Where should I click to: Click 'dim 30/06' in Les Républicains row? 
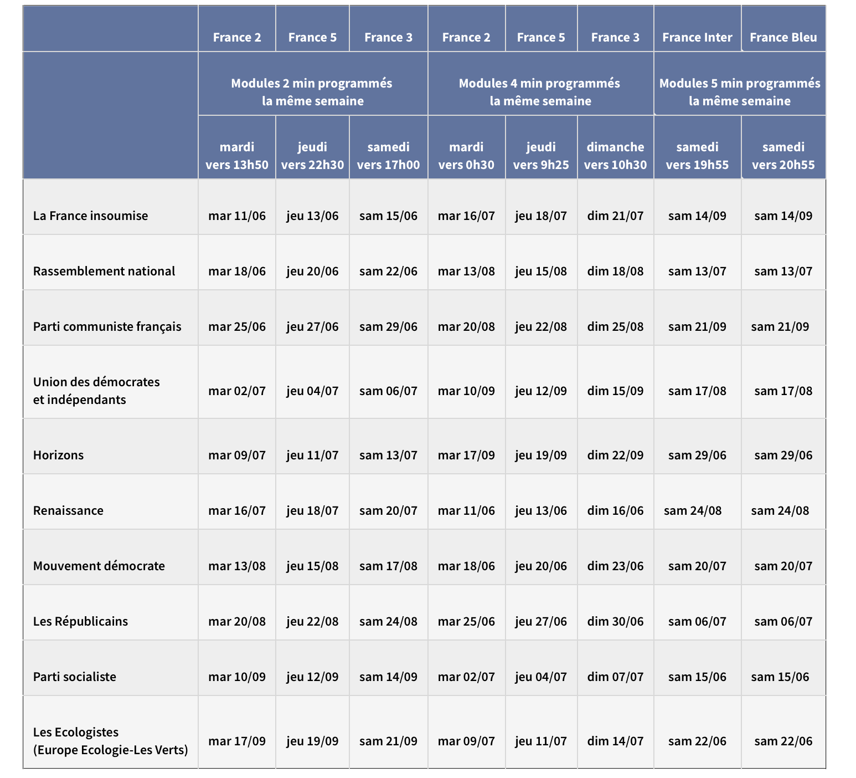pyautogui.click(x=615, y=621)
